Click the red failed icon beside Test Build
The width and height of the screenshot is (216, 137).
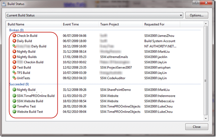(x=14, y=68)
